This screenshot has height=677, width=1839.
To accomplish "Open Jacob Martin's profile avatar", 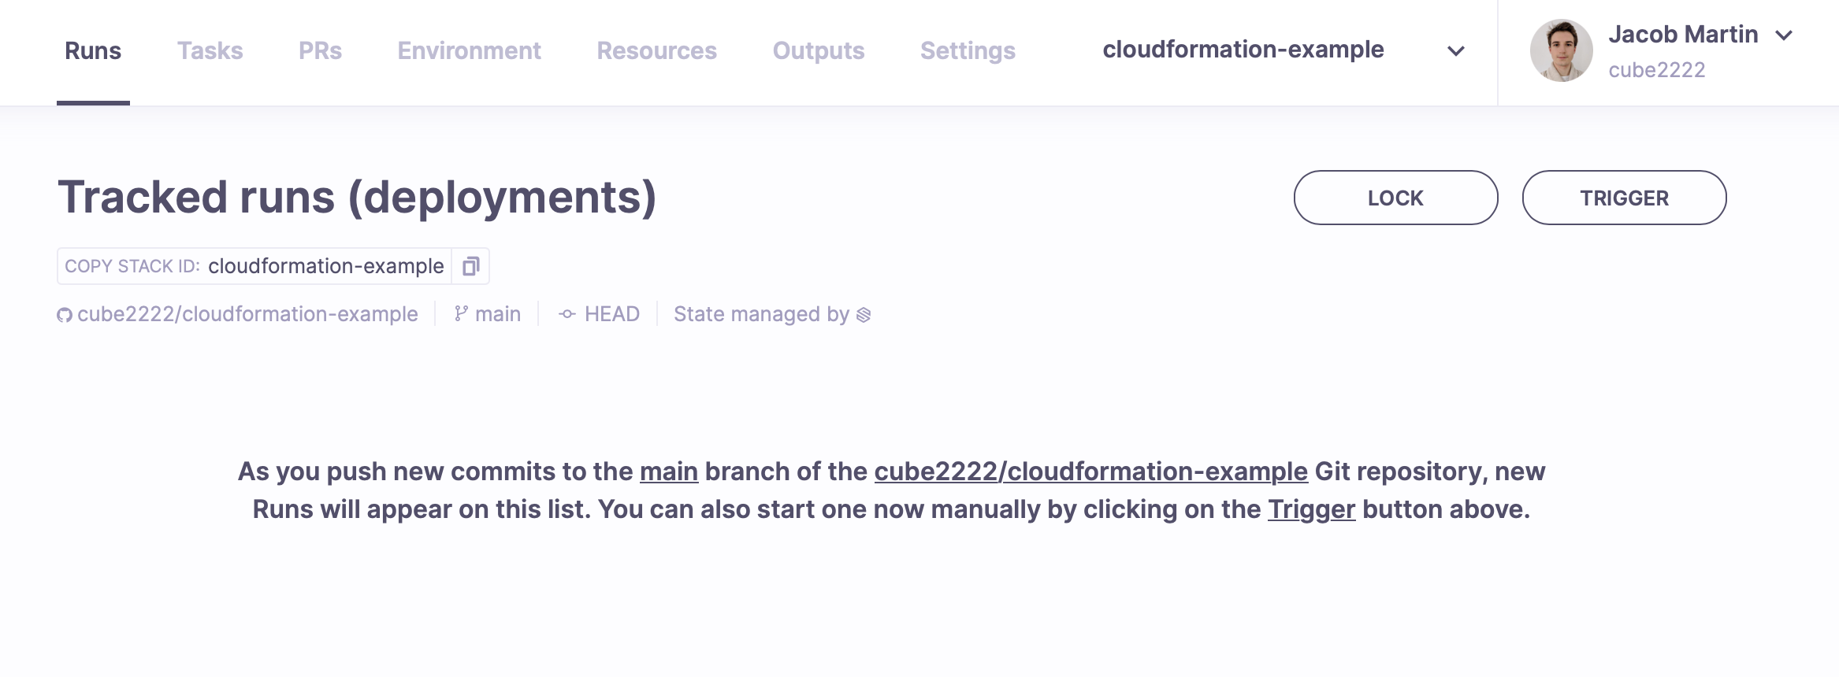I will (1564, 50).
